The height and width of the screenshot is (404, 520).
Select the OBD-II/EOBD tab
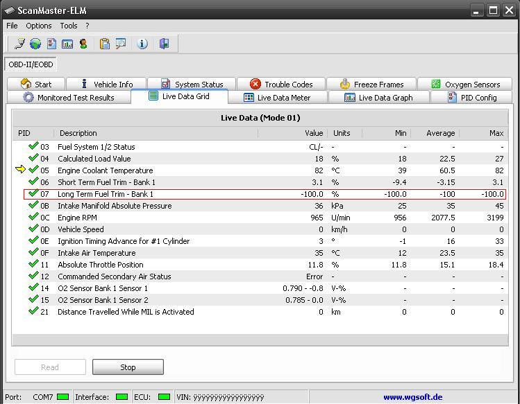click(31, 64)
